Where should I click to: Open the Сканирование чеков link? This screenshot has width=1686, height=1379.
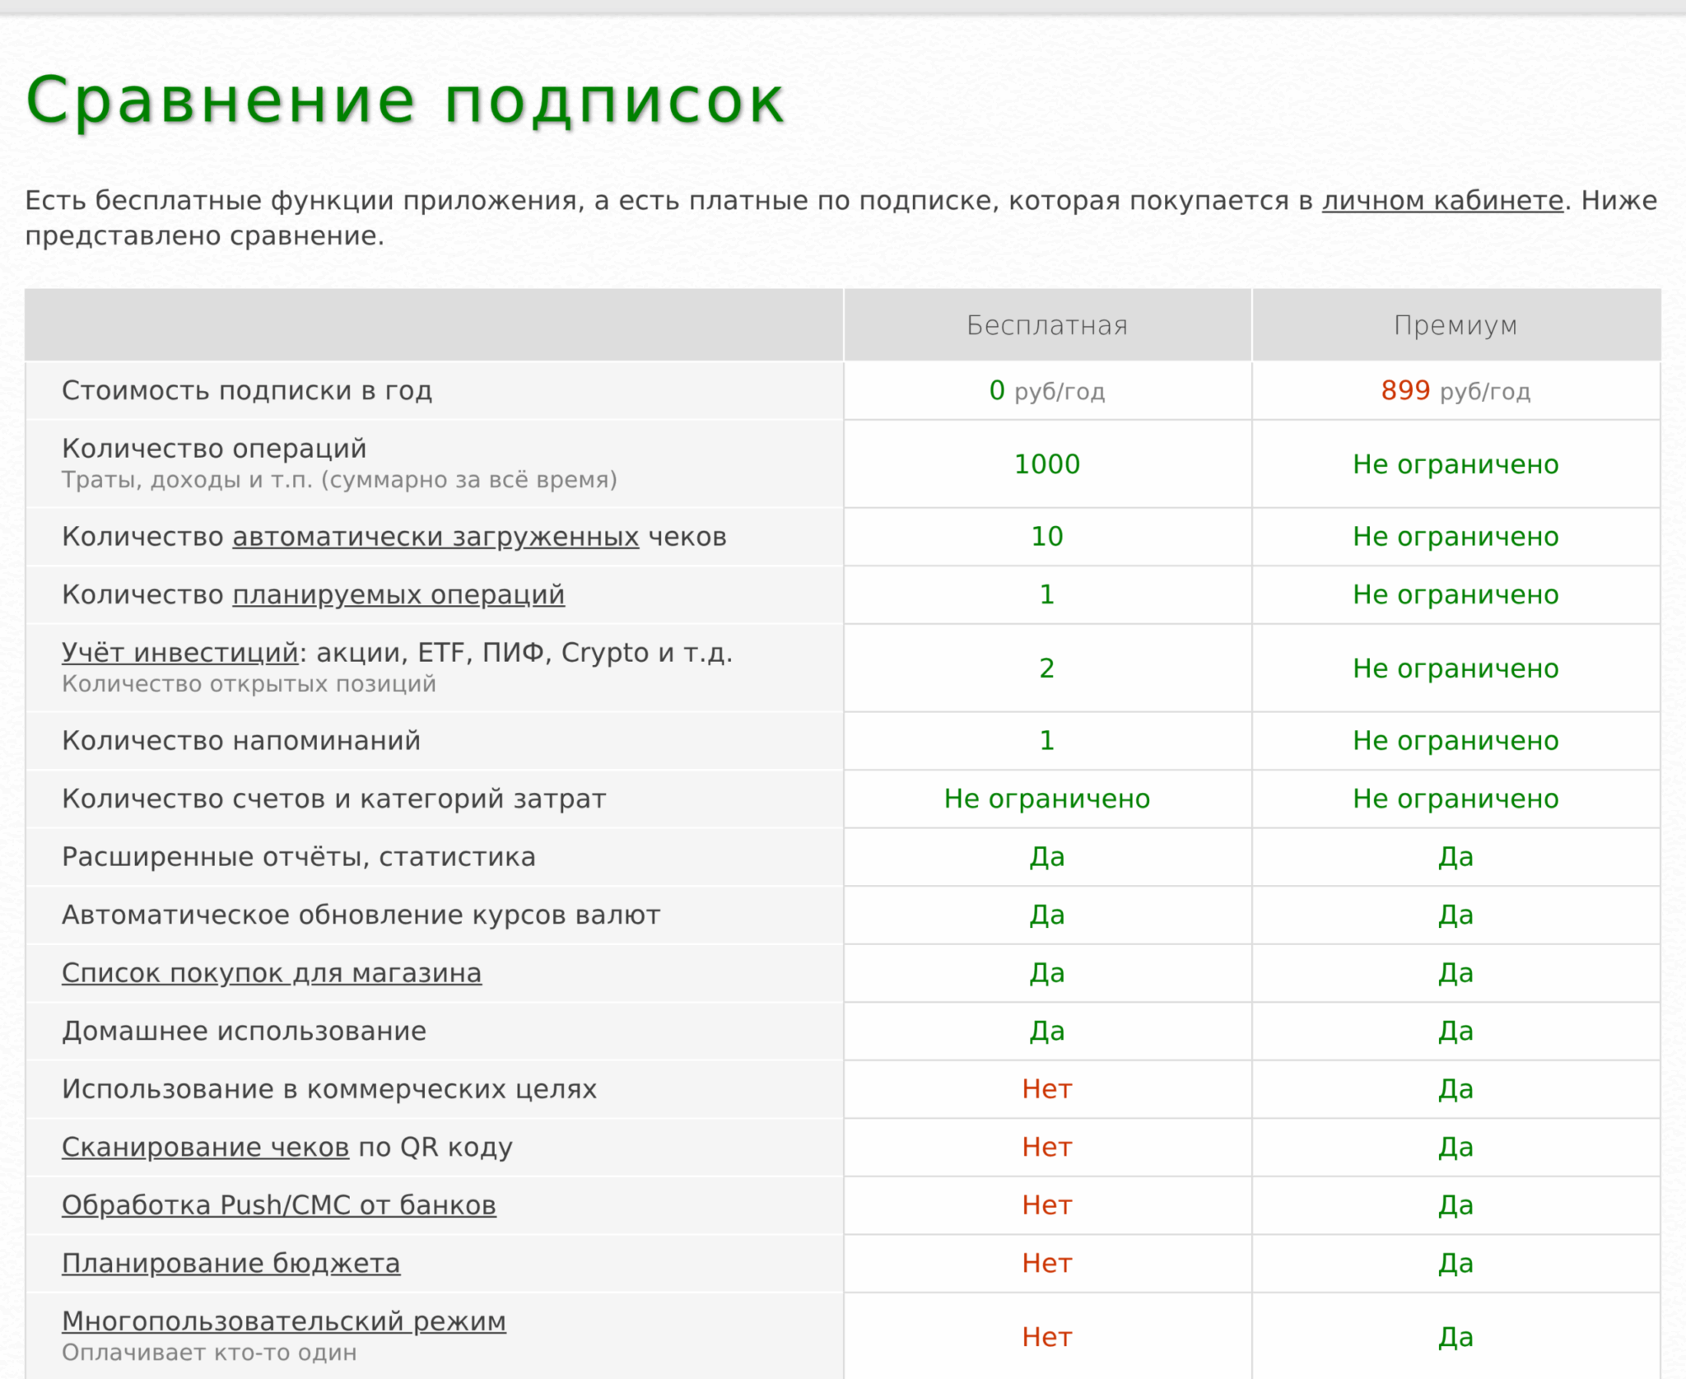tap(206, 1147)
